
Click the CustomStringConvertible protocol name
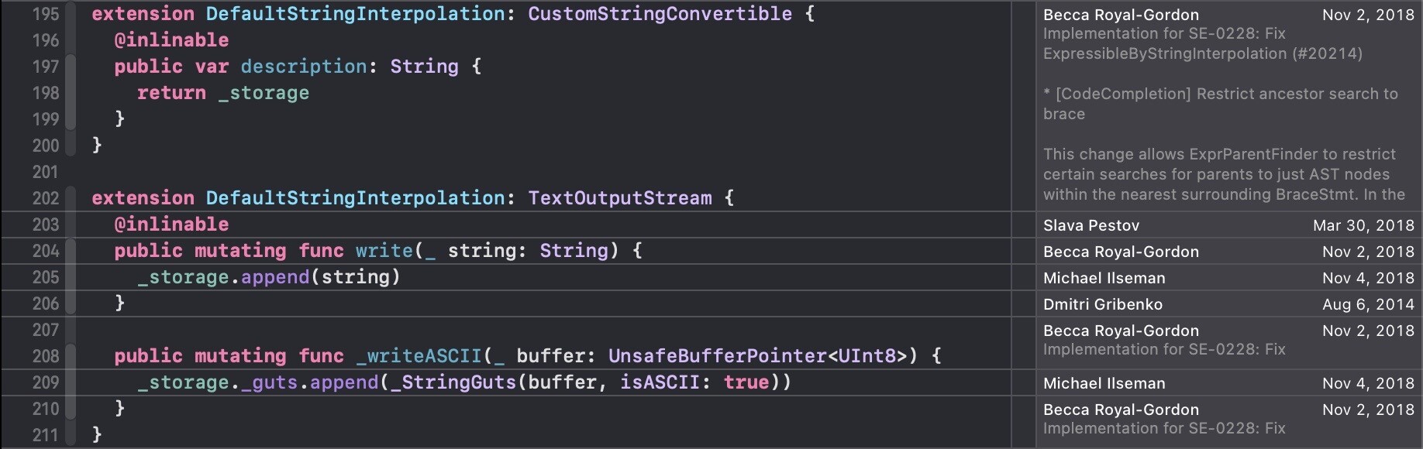660,14
